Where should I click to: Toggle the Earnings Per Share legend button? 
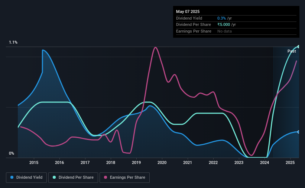pos(124,178)
